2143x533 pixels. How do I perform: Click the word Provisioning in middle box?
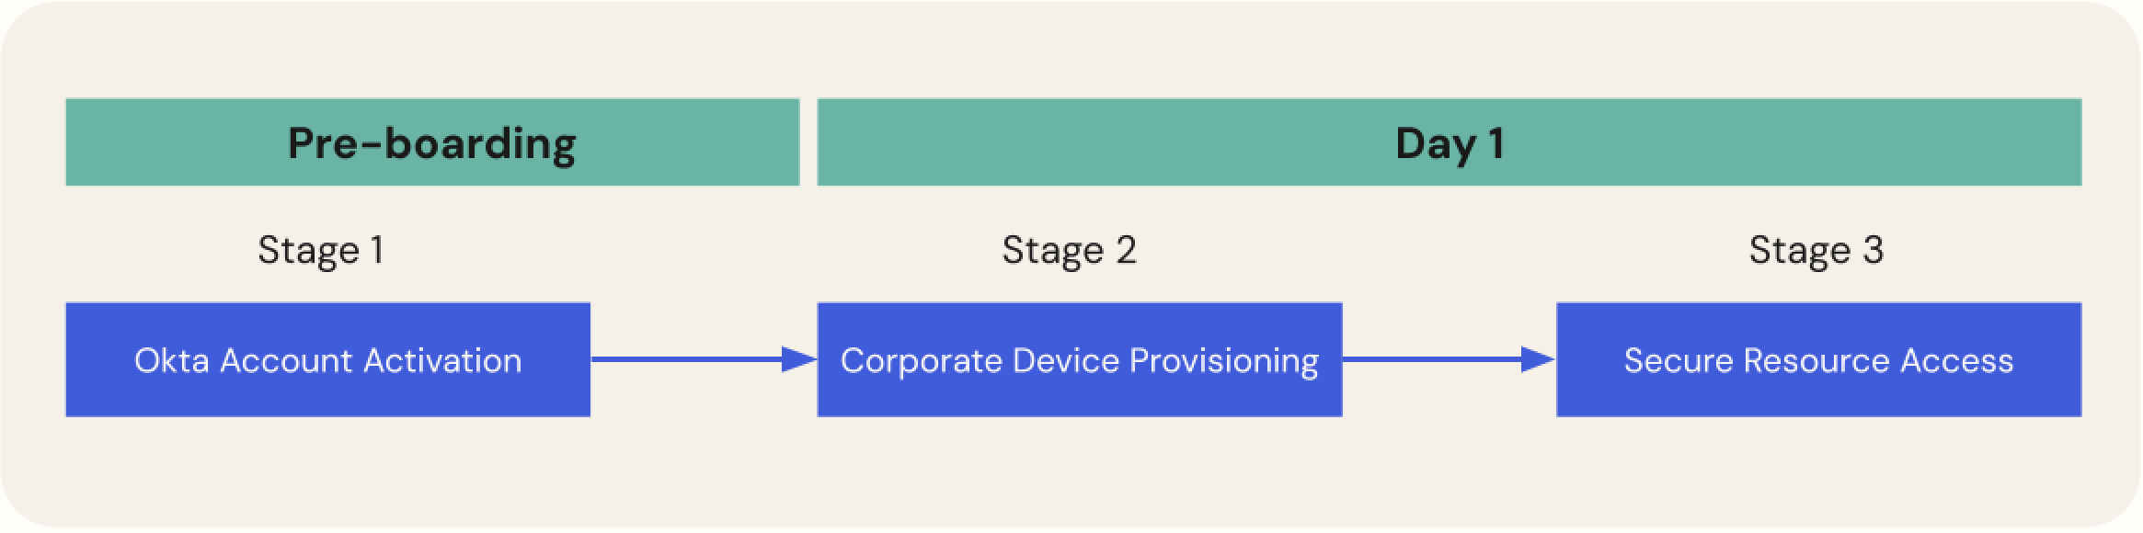click(1224, 362)
